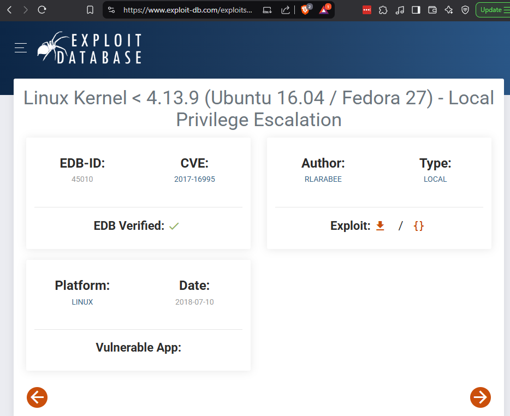Open browser extensions puzzle icon

(383, 10)
